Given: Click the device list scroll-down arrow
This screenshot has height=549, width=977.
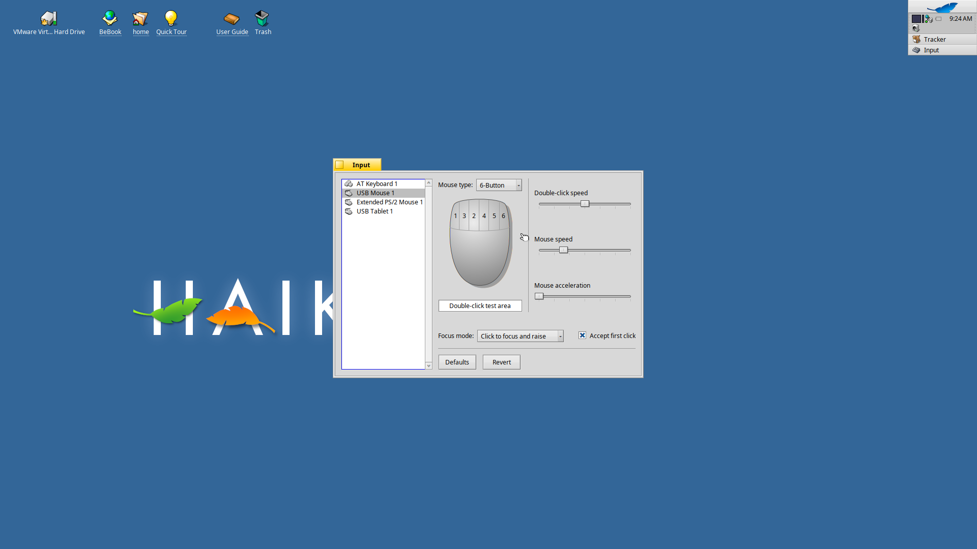Looking at the screenshot, I should [428, 365].
